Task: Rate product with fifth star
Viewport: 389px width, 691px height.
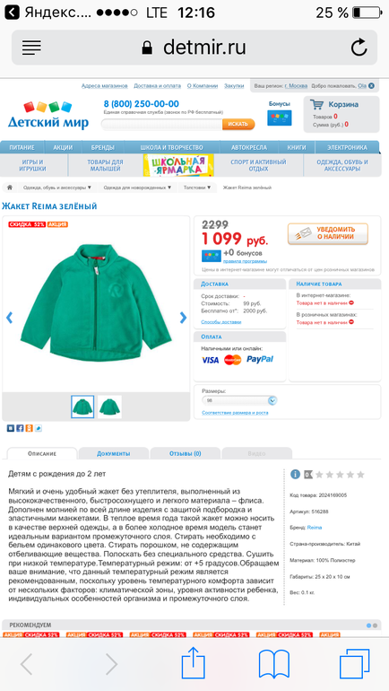Action: point(360,475)
